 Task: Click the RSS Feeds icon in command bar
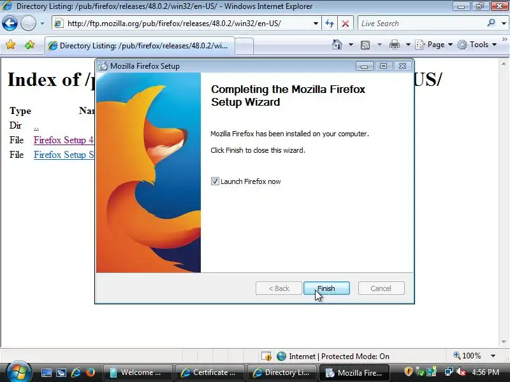365,45
